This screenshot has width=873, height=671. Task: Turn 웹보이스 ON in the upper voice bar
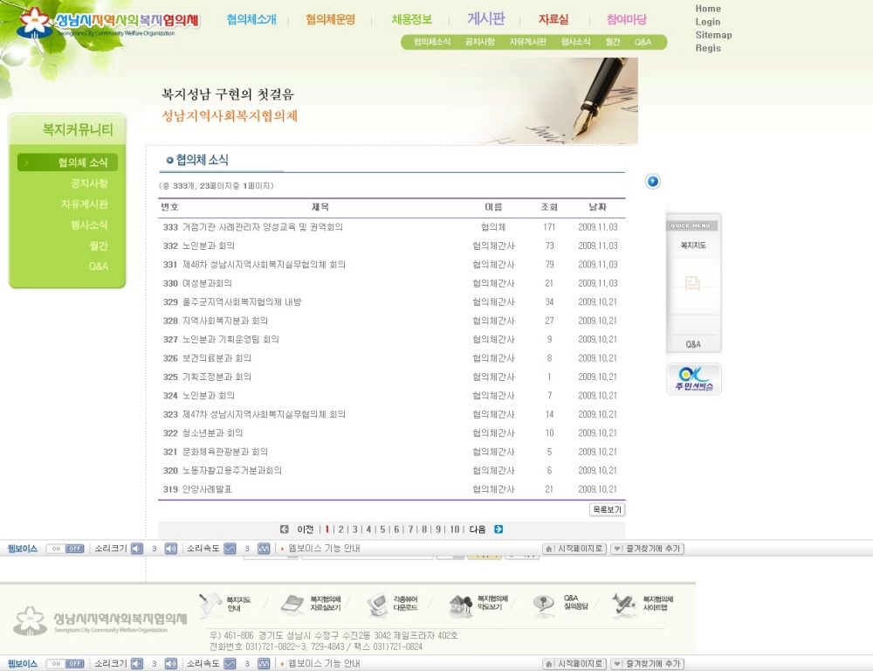click(x=56, y=549)
